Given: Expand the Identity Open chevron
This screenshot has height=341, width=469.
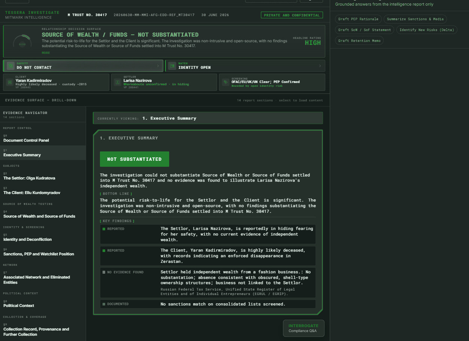Looking at the screenshot, I should coord(320,66).
